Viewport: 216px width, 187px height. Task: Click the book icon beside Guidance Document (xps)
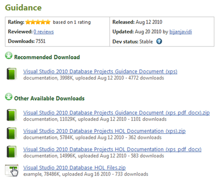pyautogui.click(x=12, y=74)
